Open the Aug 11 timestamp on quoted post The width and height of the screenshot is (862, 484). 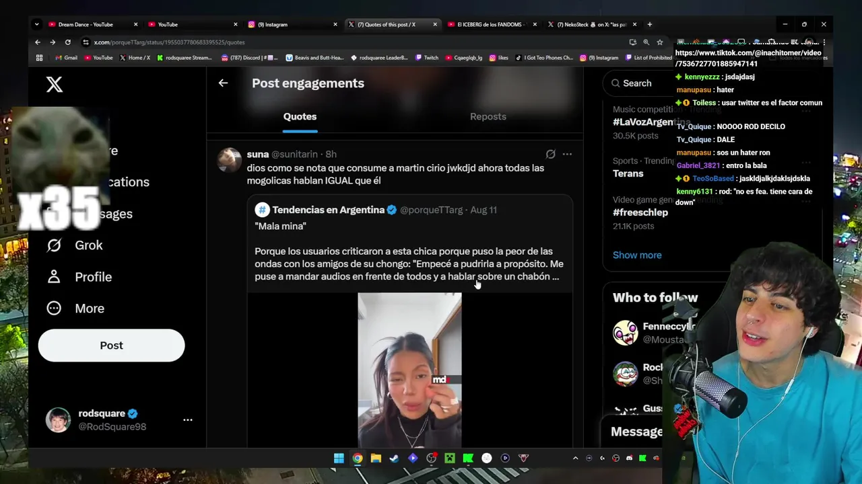484,210
